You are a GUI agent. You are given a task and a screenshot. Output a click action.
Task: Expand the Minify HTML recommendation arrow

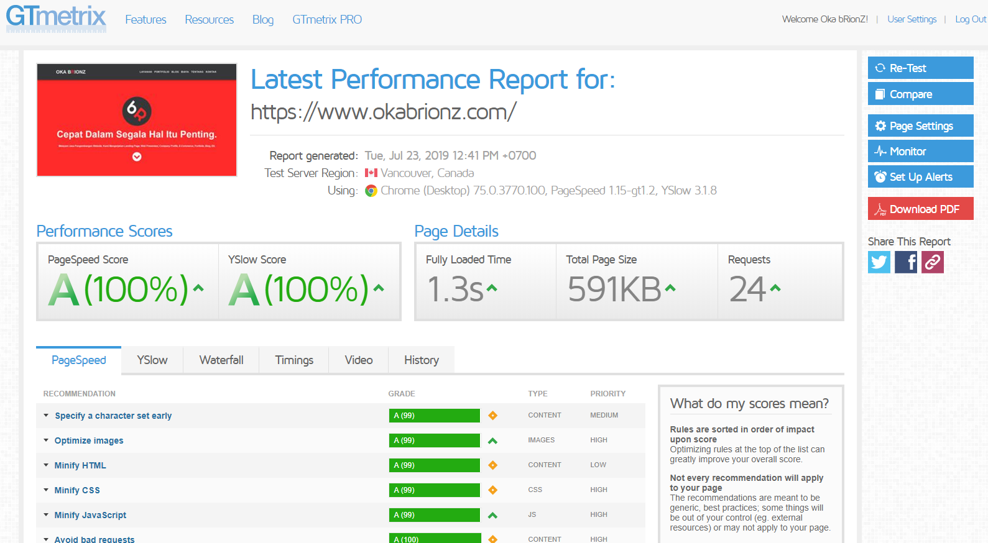point(46,465)
